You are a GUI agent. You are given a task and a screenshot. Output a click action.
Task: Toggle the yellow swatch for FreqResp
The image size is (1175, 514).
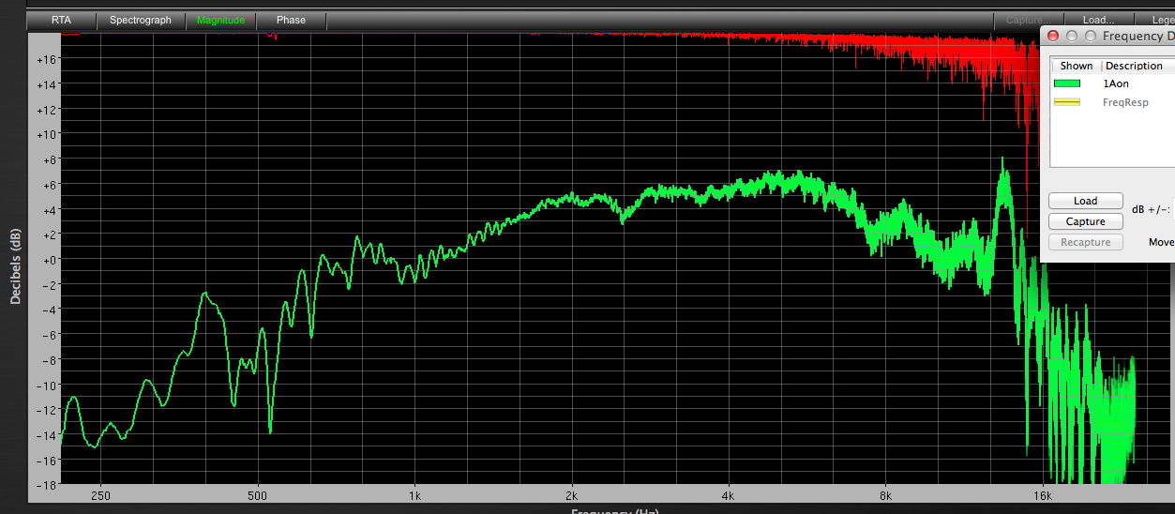[1067, 102]
